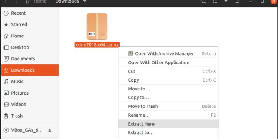Screen dimensions: 278x139
Task: Go back with the back arrow
Action: tap(6, 2)
